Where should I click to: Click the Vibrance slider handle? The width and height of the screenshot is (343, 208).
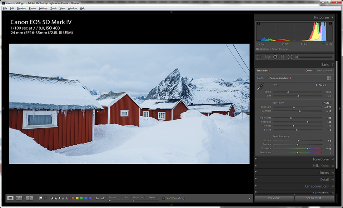tap(307, 149)
